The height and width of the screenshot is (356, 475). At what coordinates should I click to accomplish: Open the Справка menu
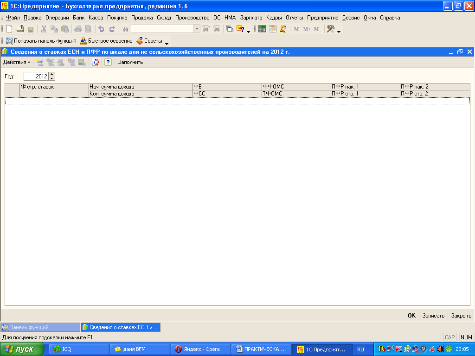click(390, 18)
